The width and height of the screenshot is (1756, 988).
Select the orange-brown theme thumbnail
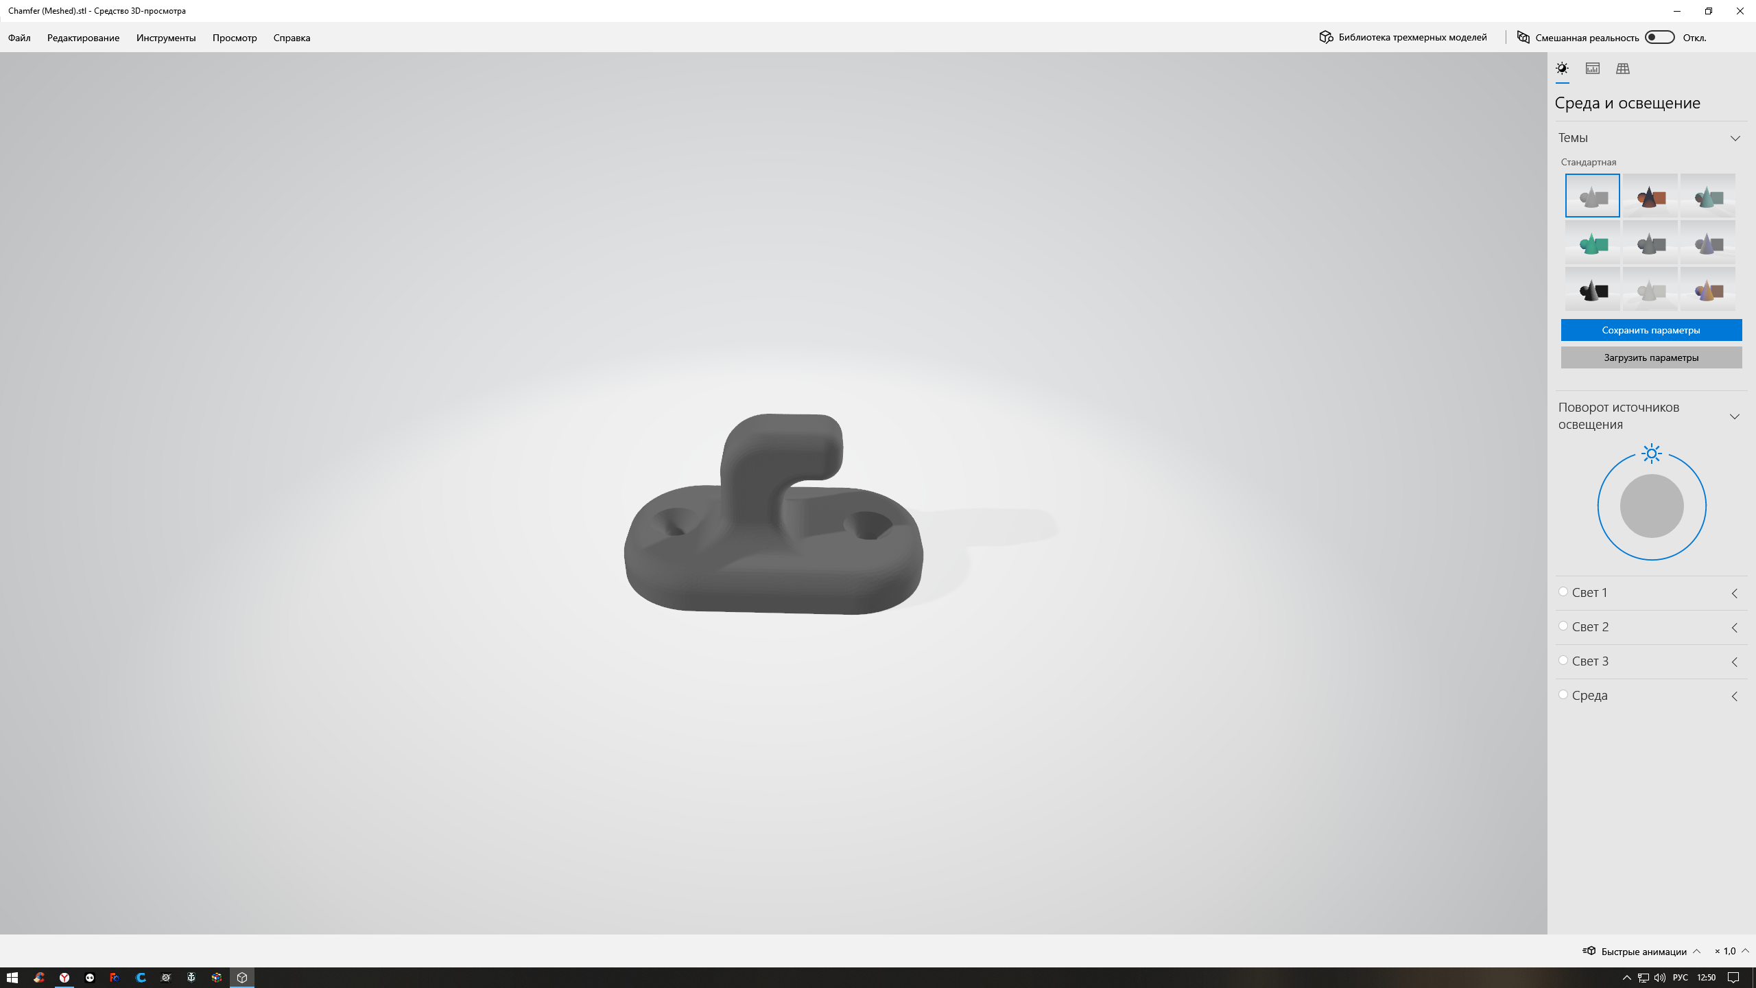pyautogui.click(x=1650, y=196)
